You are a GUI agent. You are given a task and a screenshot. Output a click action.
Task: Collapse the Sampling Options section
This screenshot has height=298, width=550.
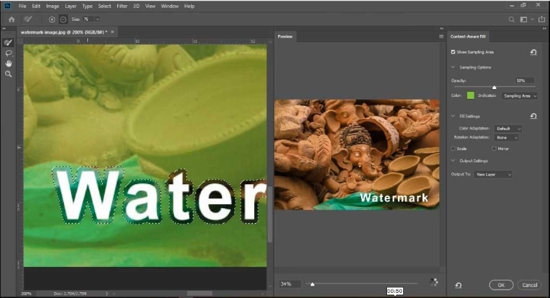[x=452, y=67]
